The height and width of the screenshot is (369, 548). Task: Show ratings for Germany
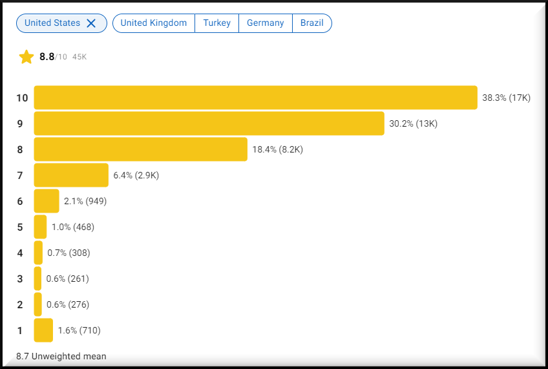pyautogui.click(x=265, y=23)
